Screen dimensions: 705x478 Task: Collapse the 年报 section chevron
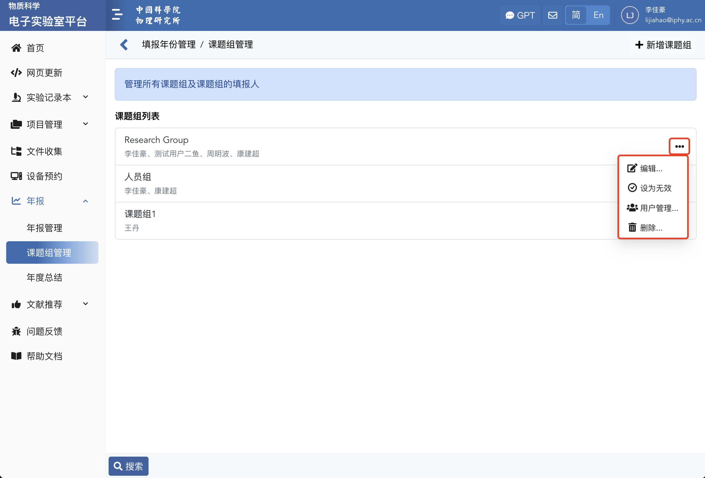click(86, 201)
